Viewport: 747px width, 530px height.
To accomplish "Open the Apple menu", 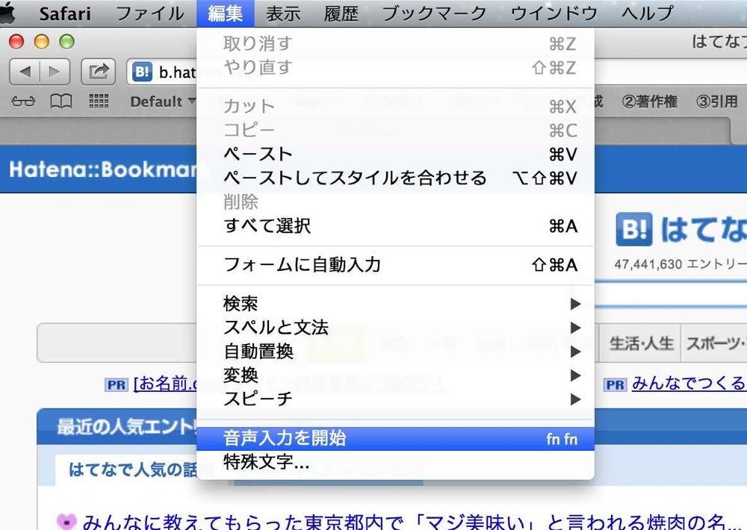I will (7, 13).
